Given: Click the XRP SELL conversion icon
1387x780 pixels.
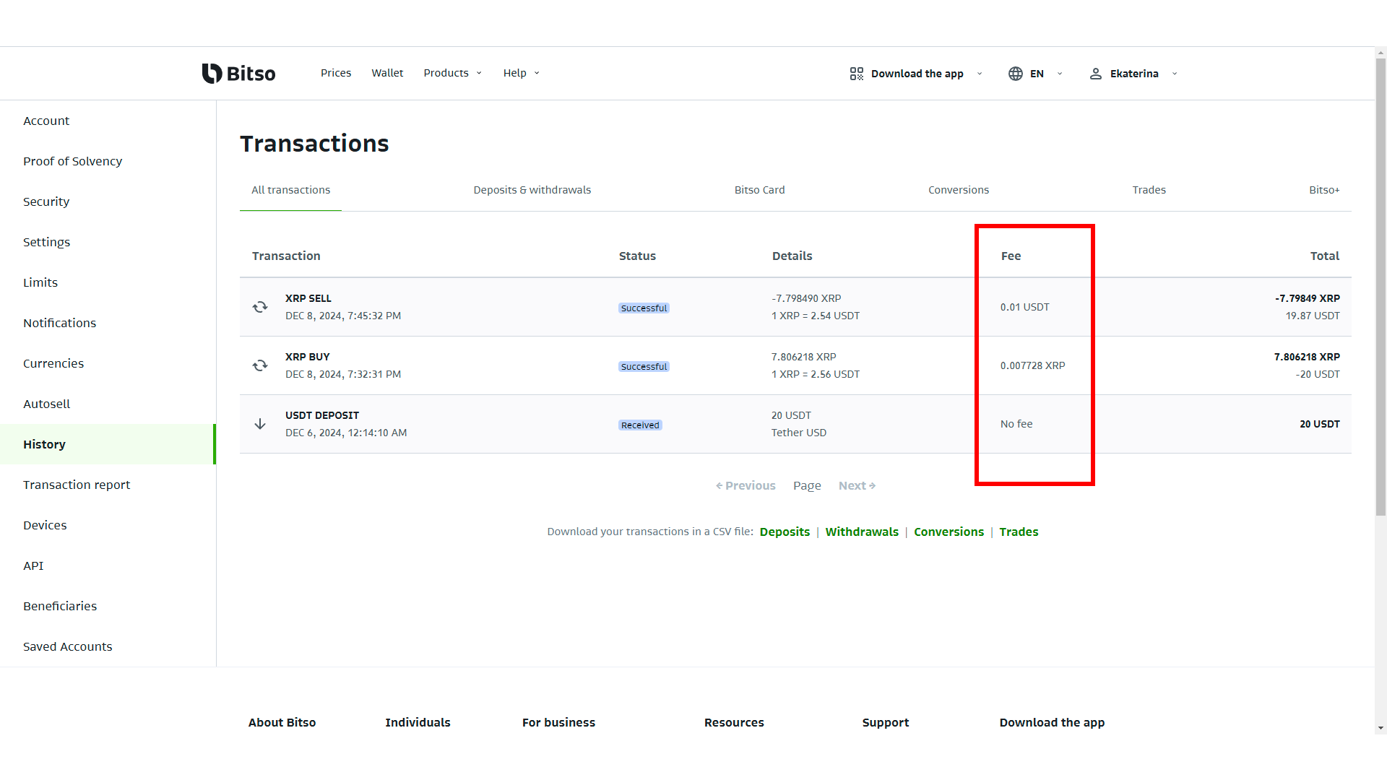Looking at the screenshot, I should (260, 307).
